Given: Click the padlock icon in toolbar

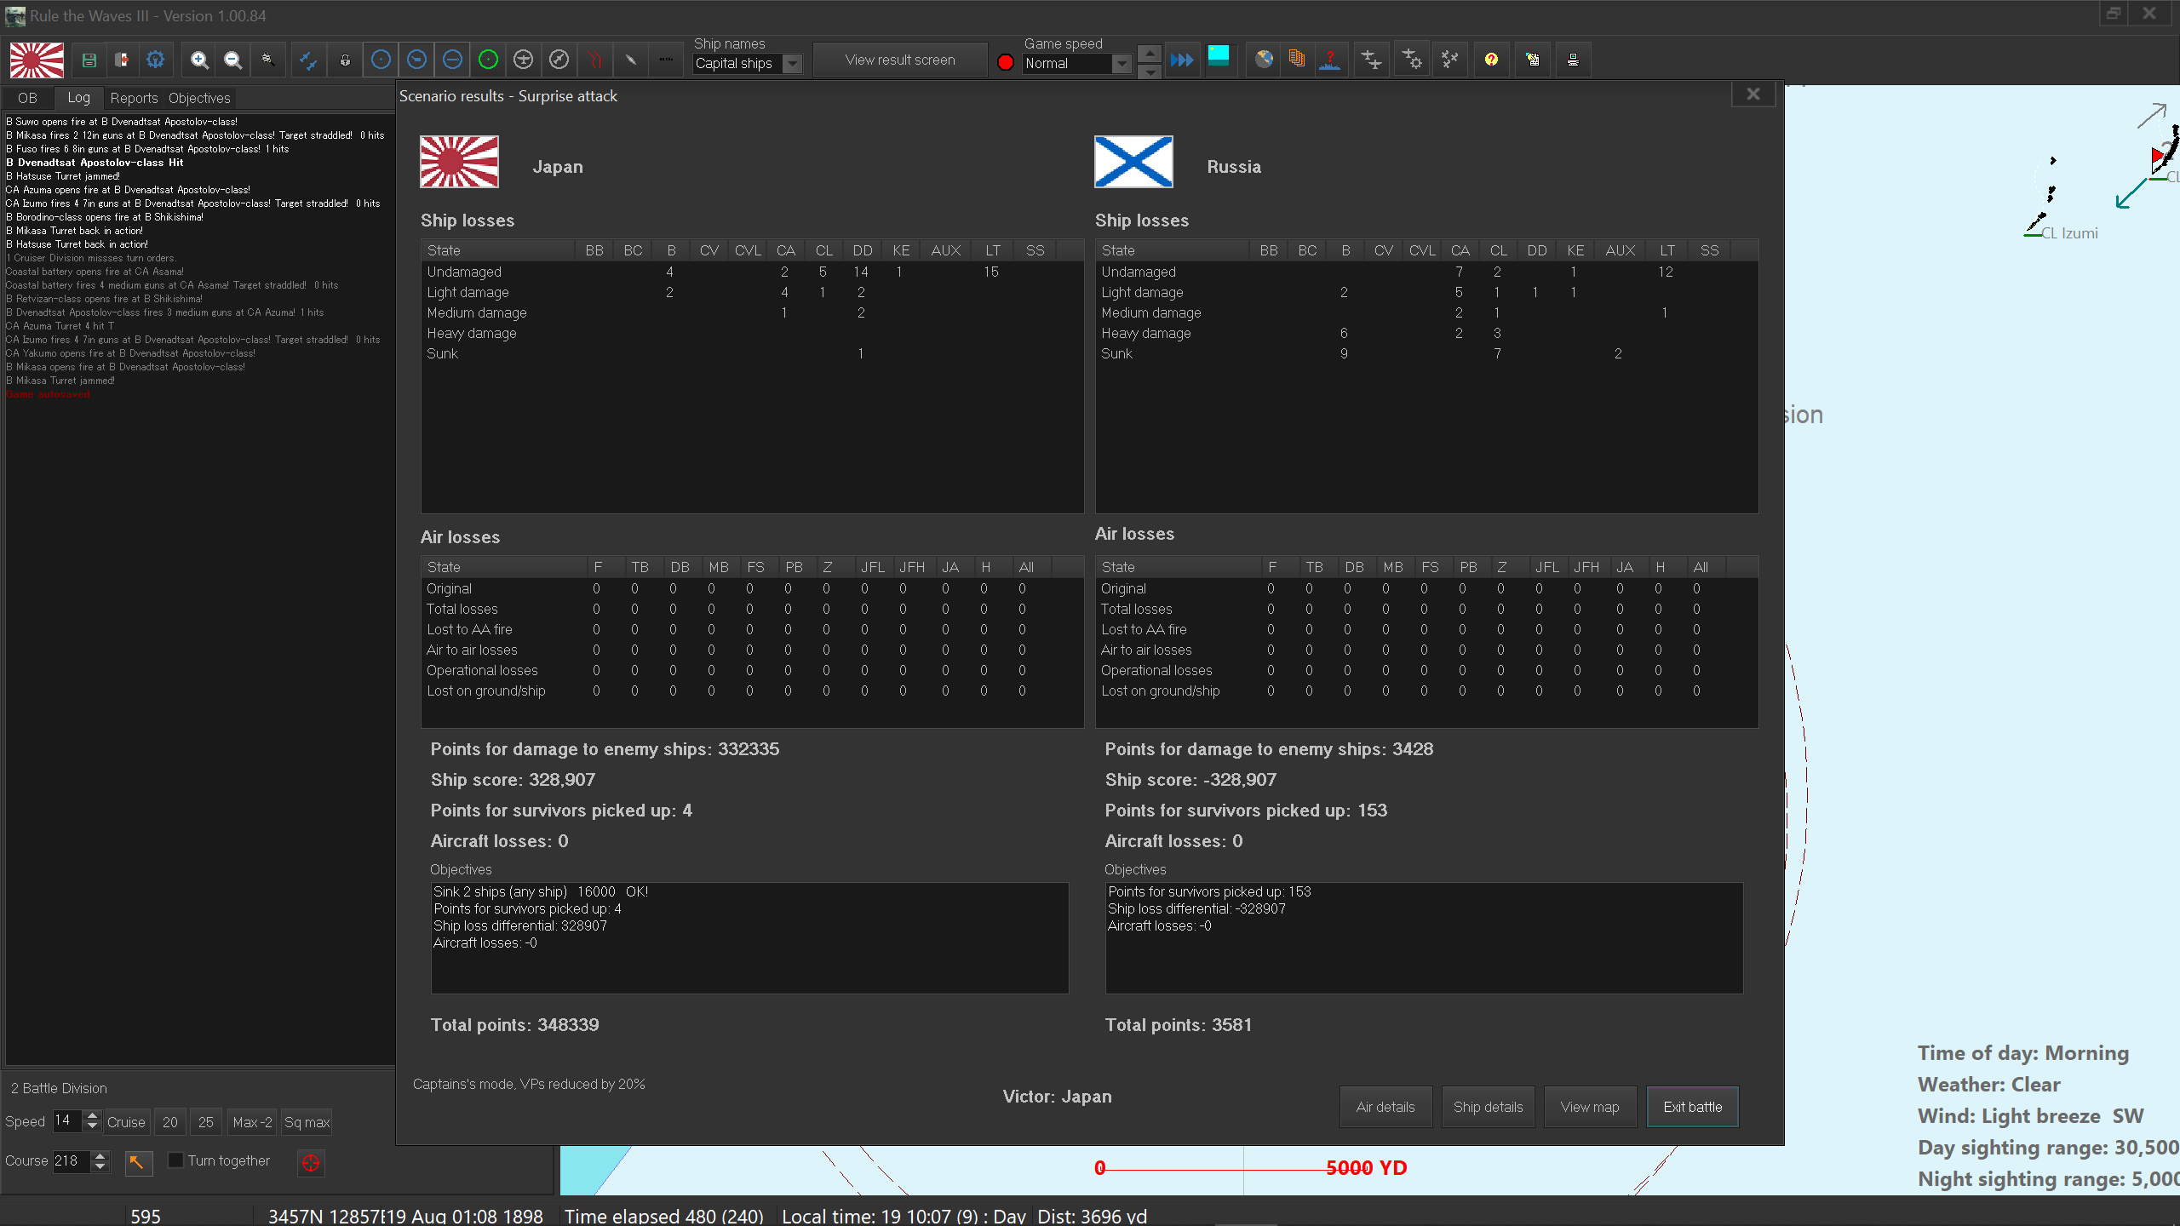Looking at the screenshot, I should point(345,60).
